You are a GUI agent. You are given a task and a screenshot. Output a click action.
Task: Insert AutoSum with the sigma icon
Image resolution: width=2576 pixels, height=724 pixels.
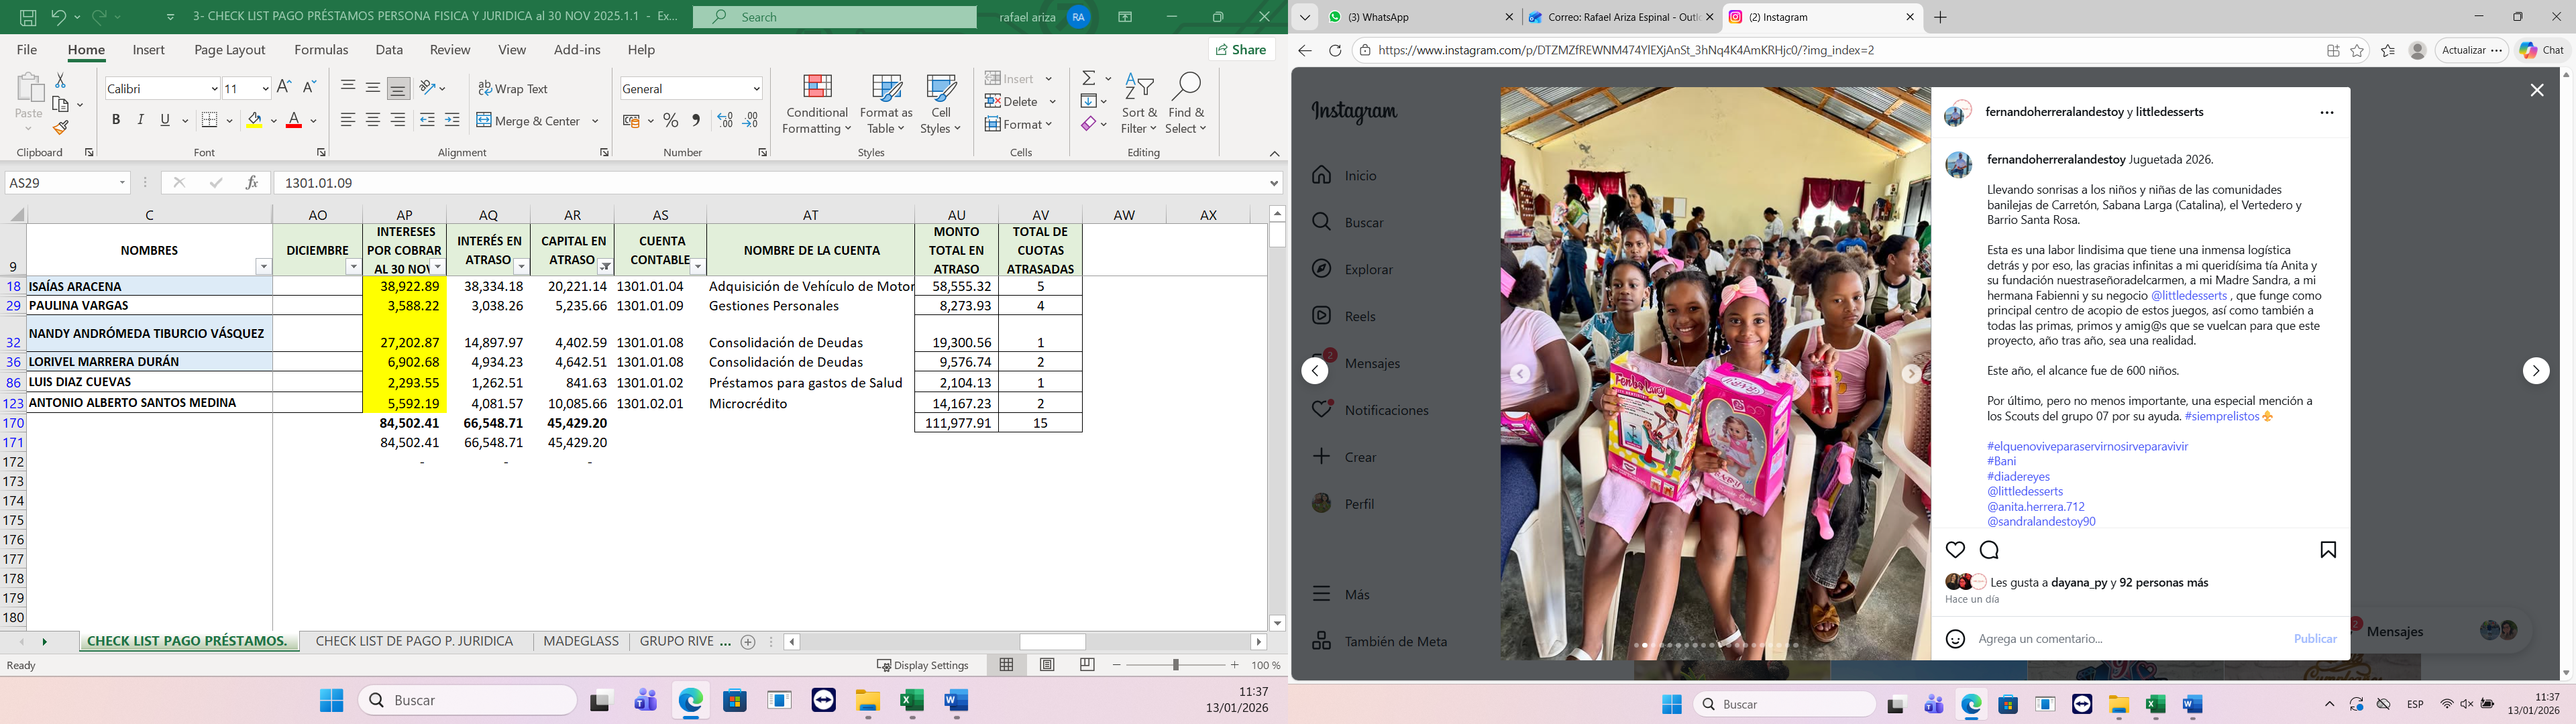tap(1089, 78)
